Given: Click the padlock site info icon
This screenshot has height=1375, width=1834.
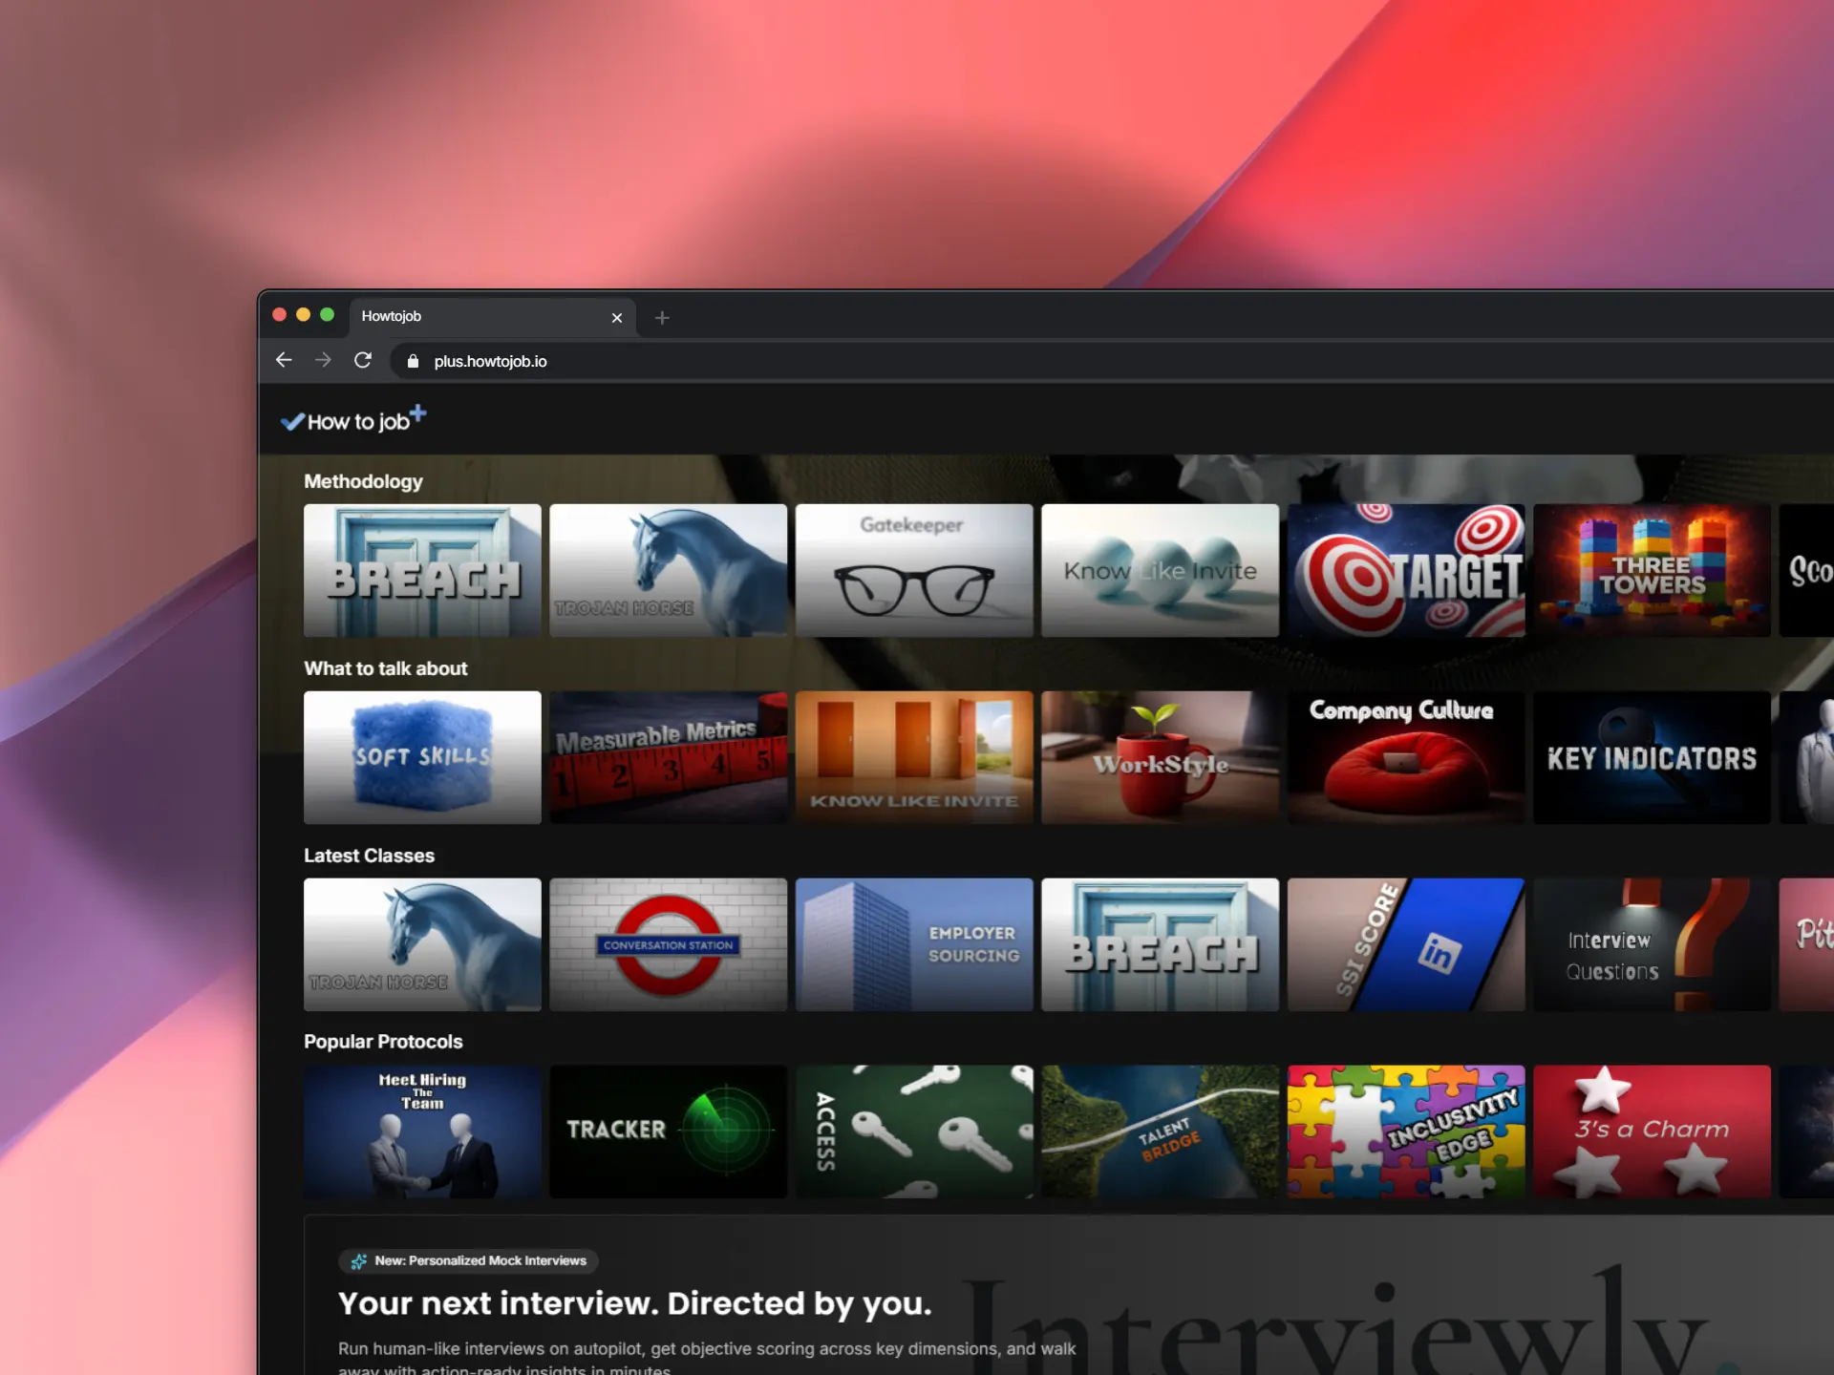Looking at the screenshot, I should [x=413, y=361].
